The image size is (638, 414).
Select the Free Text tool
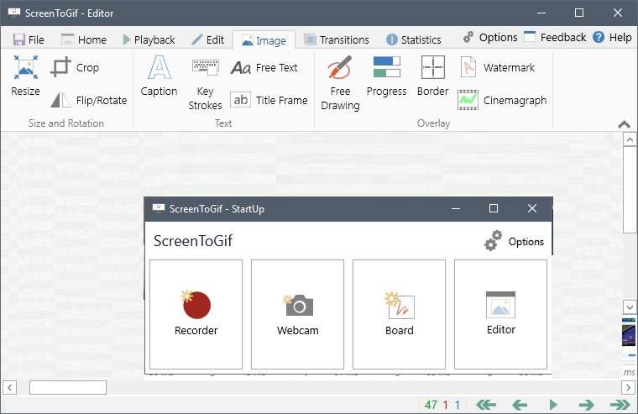click(x=264, y=67)
